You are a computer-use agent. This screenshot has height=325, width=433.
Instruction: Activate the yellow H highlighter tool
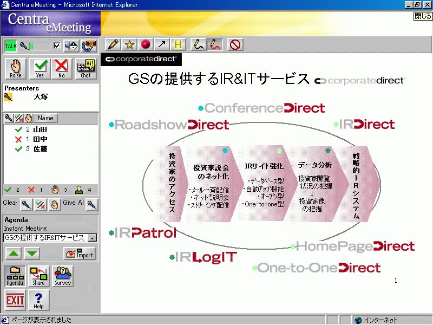coord(178,44)
